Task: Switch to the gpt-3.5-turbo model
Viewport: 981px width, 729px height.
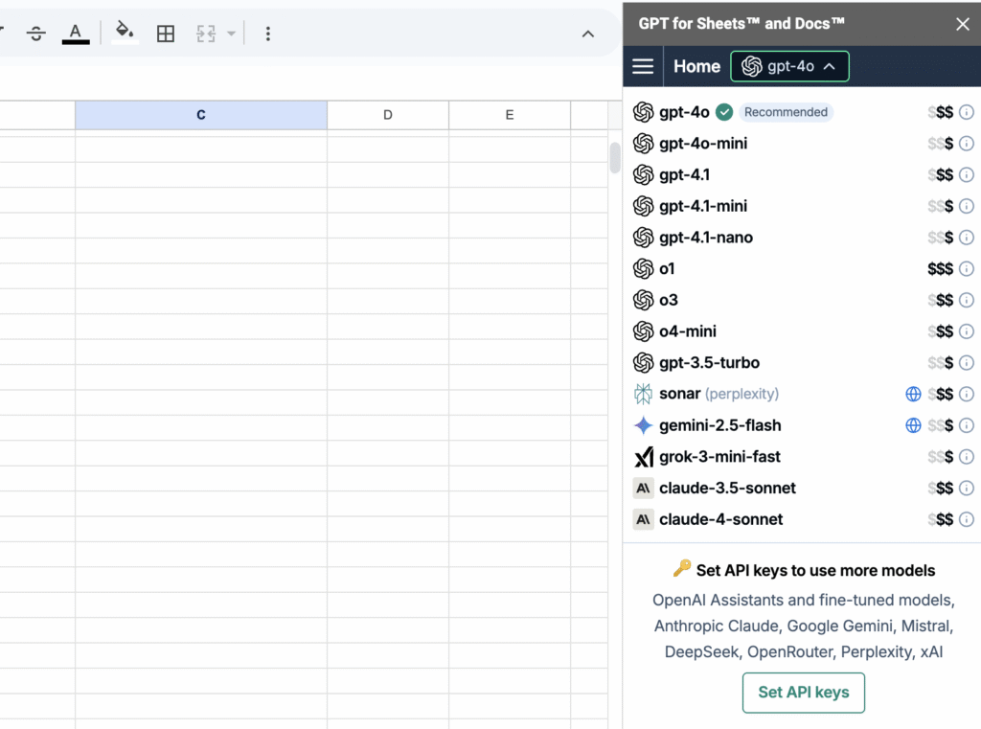Action: pyautogui.click(x=803, y=362)
